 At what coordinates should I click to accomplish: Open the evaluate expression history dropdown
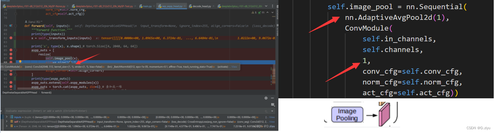pyautogui.click(x=272, y=111)
